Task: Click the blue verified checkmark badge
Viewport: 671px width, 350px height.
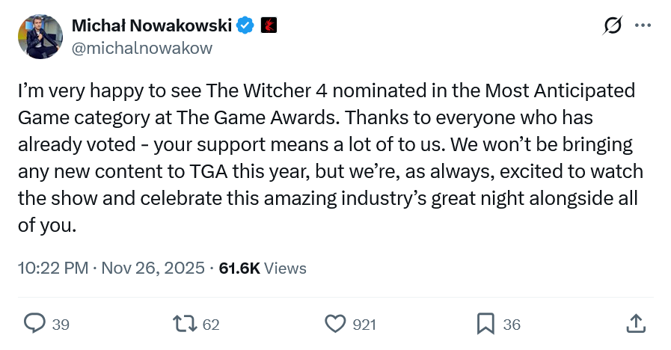Action: point(245,26)
